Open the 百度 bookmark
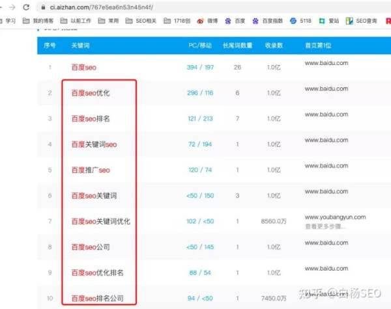Screen dimensions: 391x309 [237, 21]
